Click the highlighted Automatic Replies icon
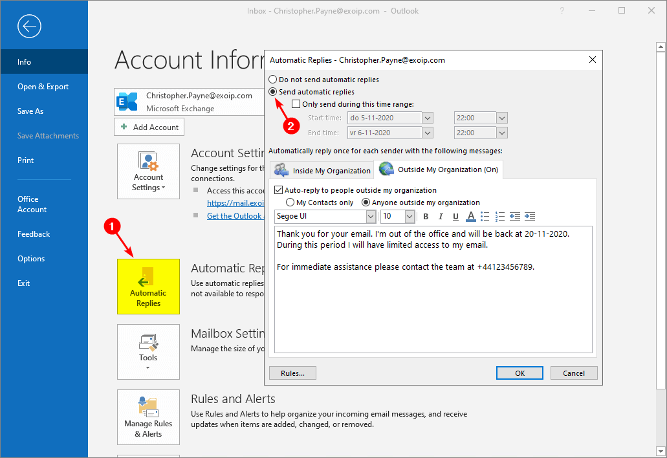Image resolution: width=667 pixels, height=458 pixels. (x=148, y=287)
